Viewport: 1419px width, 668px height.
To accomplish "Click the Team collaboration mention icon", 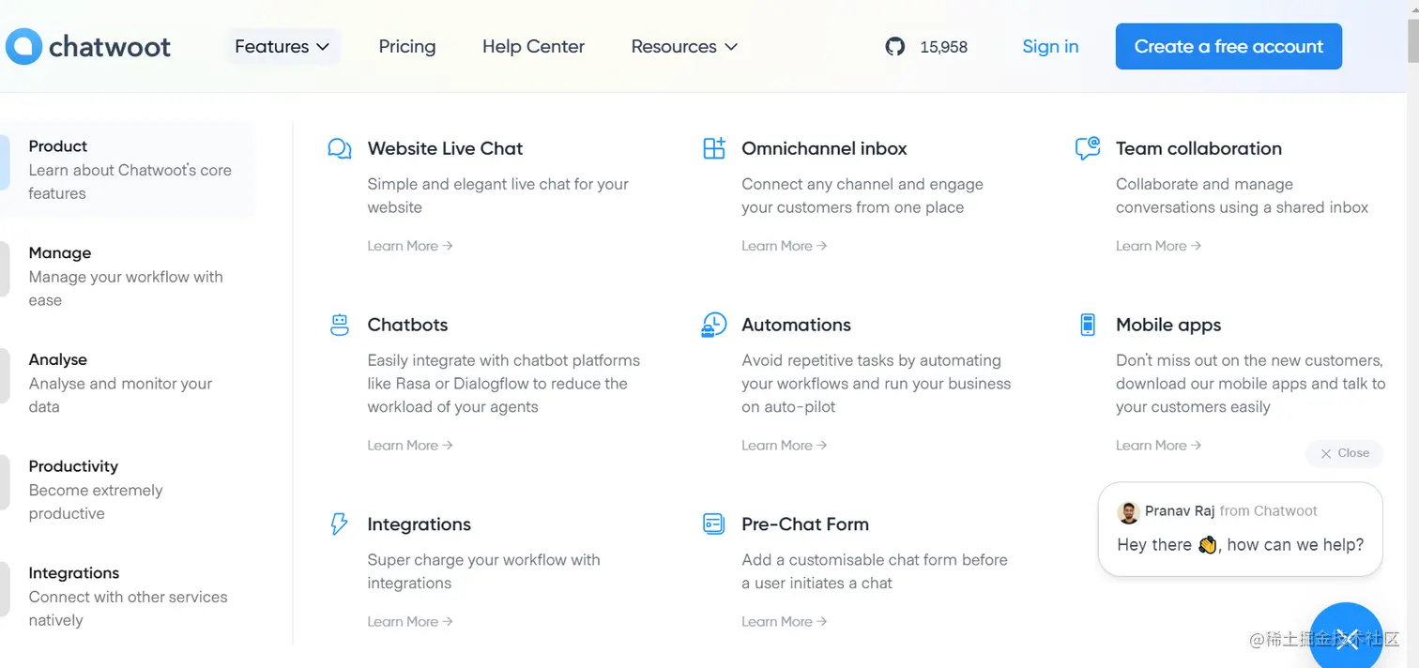I will pos(1087,148).
